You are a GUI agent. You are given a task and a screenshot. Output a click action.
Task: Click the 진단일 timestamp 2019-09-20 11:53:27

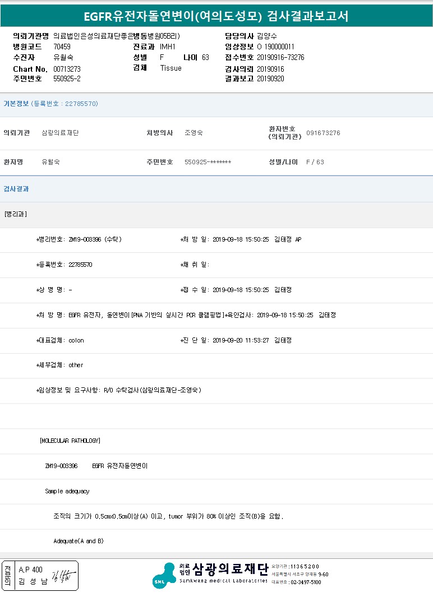click(241, 340)
